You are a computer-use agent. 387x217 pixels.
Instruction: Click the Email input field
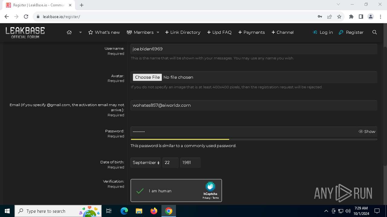pos(254,105)
